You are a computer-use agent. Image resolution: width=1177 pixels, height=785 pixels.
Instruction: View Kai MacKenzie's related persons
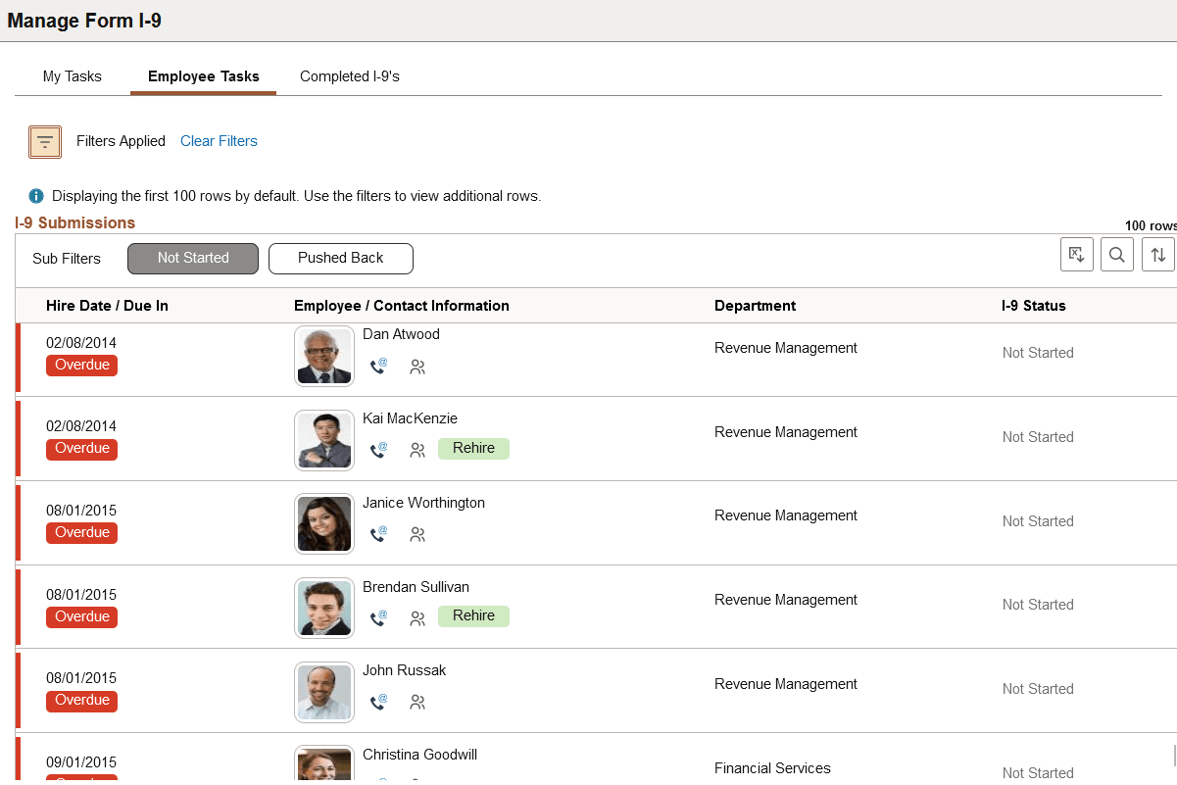[x=417, y=451]
